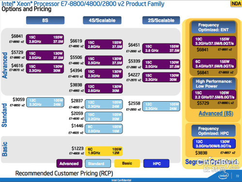Click the yellow Basic legend box

click(x=127, y=163)
